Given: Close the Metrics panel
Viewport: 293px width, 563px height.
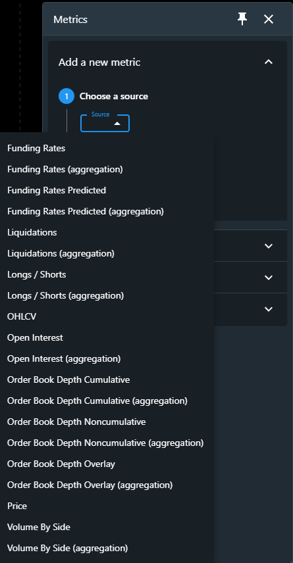Looking at the screenshot, I should coord(269,19).
